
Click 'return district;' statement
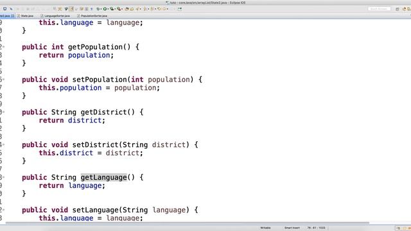[x=72, y=120]
